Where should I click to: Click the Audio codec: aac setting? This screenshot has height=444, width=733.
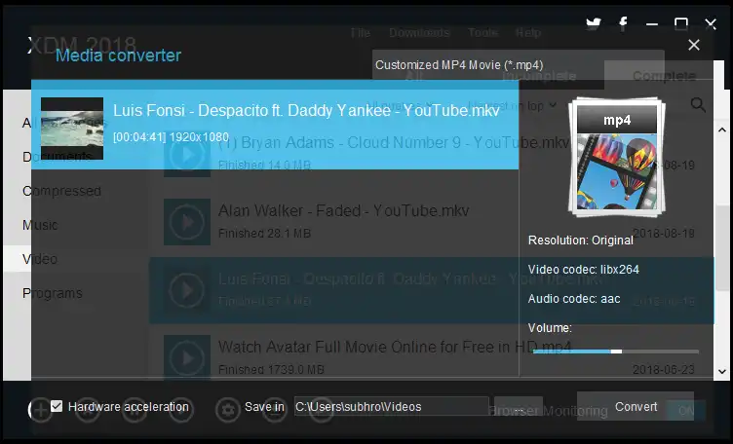pyautogui.click(x=574, y=299)
